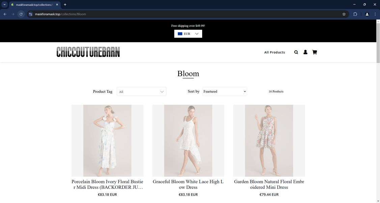Image resolution: width=380 pixels, height=203 pixels.
Task: Click the Garden Bloom mini dress image
Action: point(269,141)
